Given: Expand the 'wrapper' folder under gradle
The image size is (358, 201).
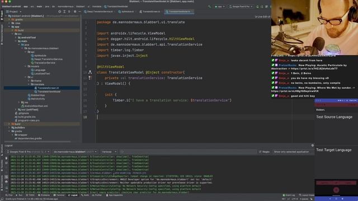Looking at the screenshot, I should [13, 135].
